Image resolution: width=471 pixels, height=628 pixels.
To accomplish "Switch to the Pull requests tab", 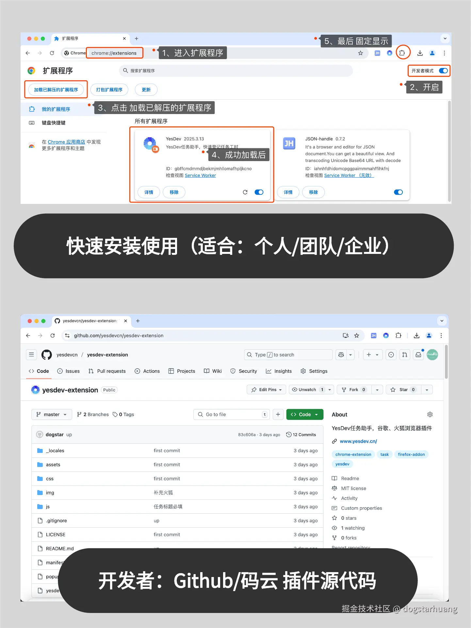I will coord(107,371).
